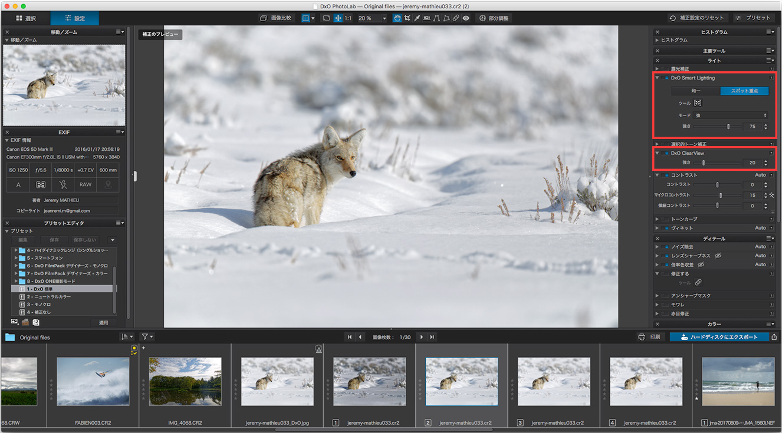Click the microcontrast magic wand icon
Screen dimensions: 782x433
[x=771, y=195]
